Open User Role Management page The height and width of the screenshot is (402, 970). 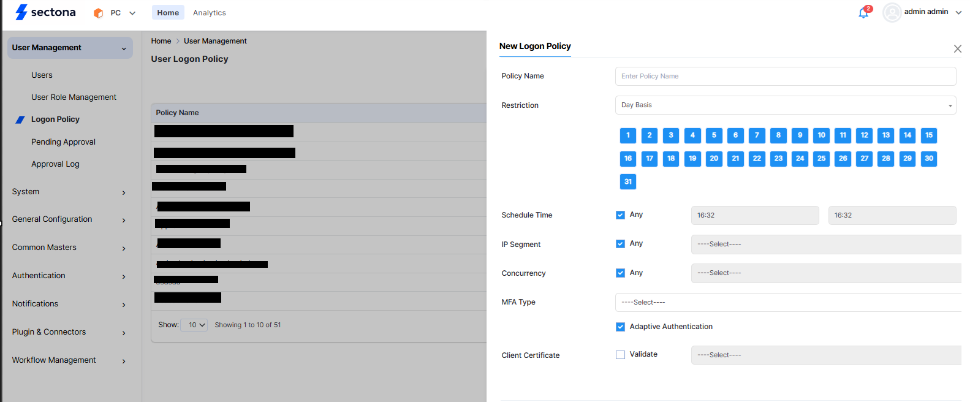[x=74, y=97]
